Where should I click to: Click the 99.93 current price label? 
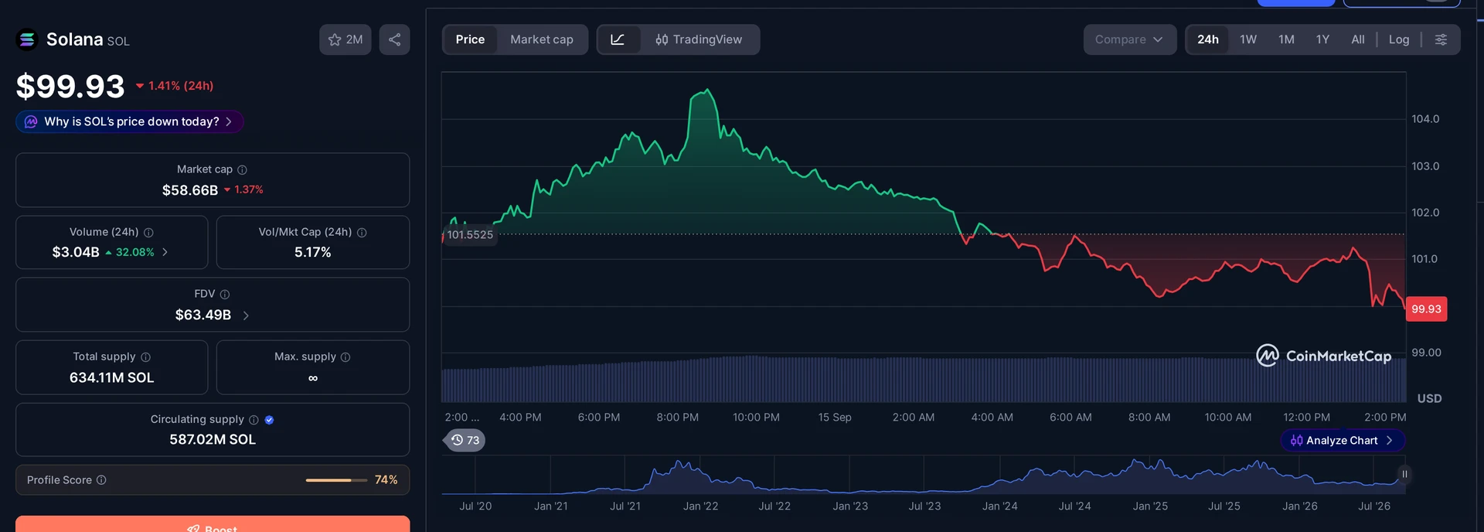(1426, 309)
